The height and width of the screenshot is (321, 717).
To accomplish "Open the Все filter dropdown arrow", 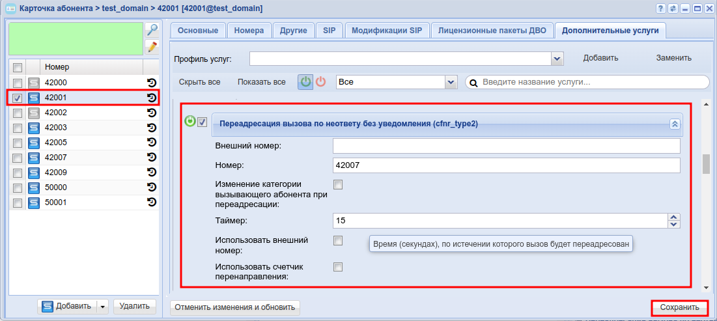I will coord(451,82).
